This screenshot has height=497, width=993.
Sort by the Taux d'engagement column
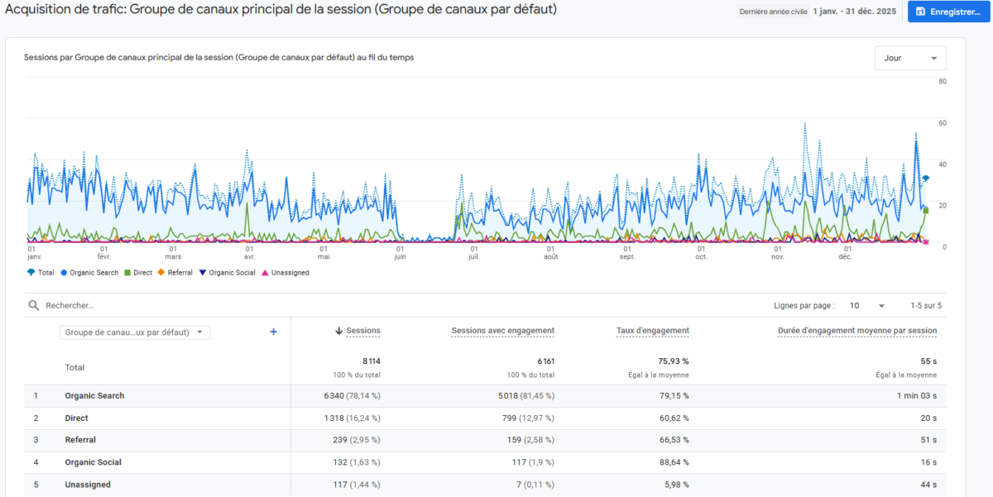click(653, 331)
